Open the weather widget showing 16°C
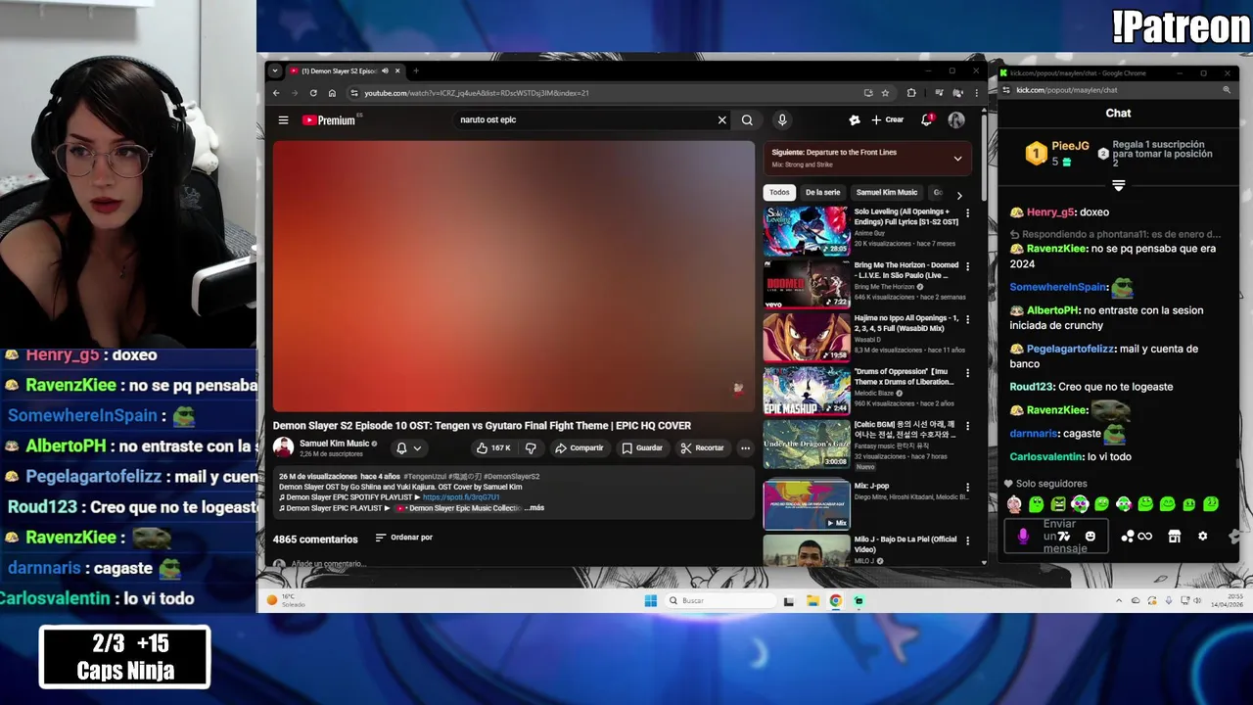 pyautogui.click(x=286, y=600)
